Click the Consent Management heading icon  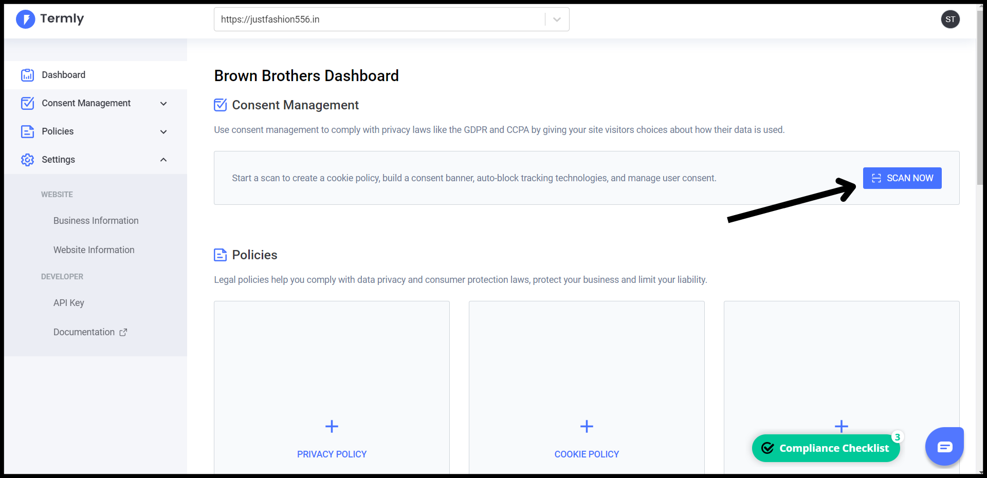(x=220, y=105)
